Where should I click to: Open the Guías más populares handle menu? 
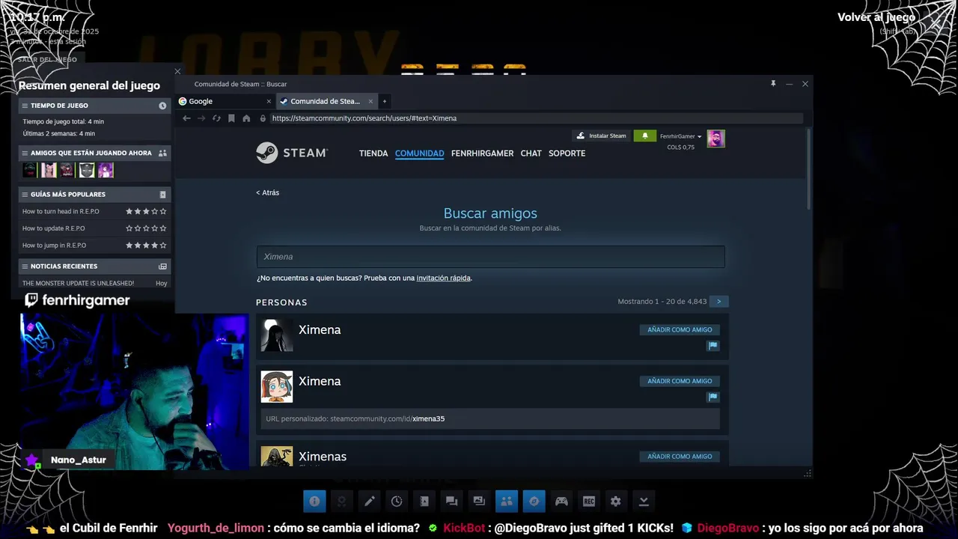point(25,195)
